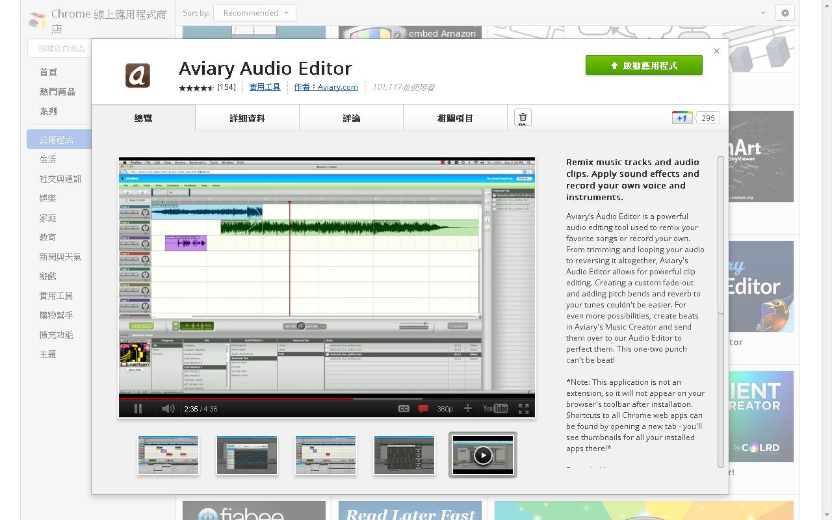
Task: Click the plus icon in video player
Action: (467, 408)
